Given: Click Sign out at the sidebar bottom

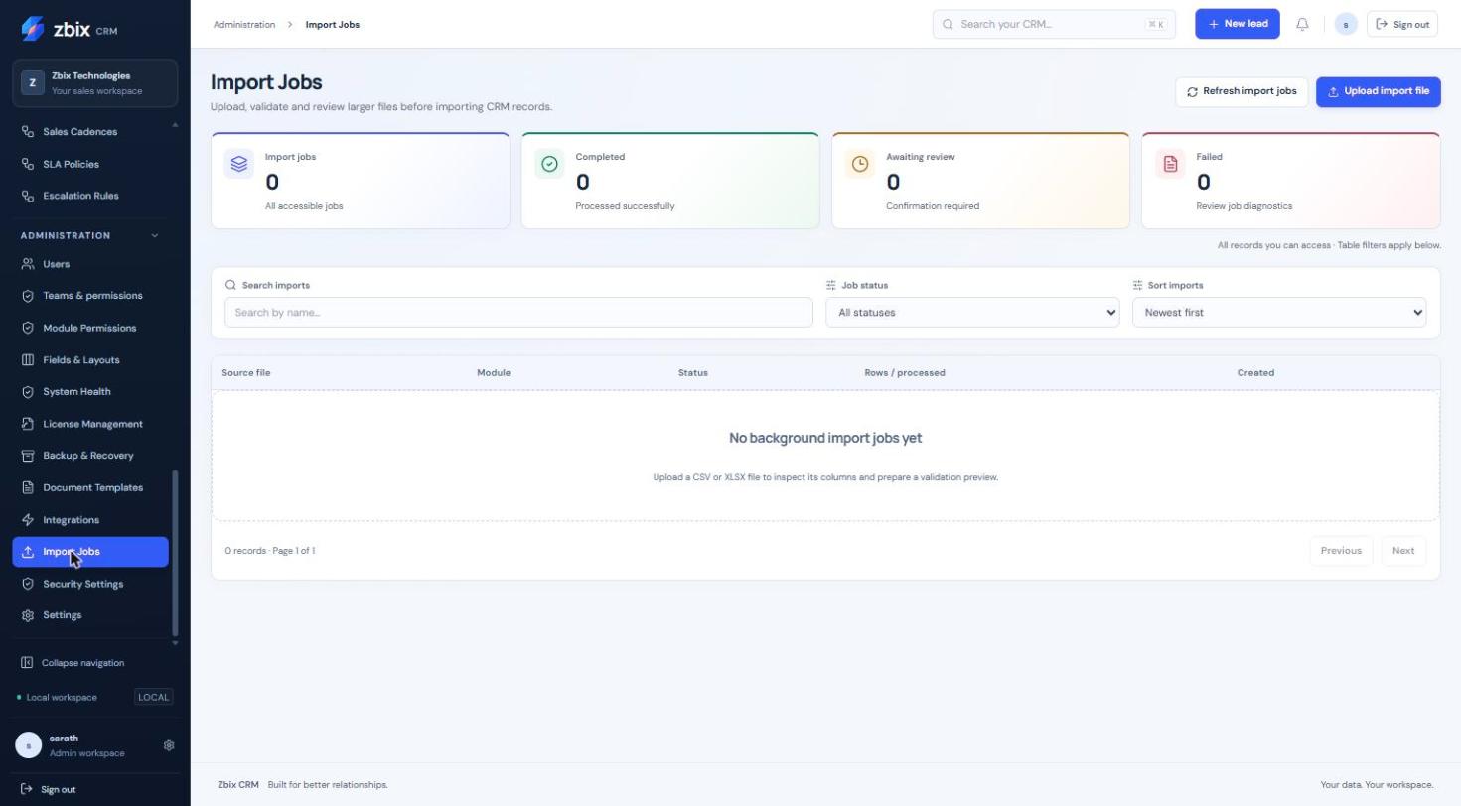Looking at the screenshot, I should point(49,790).
